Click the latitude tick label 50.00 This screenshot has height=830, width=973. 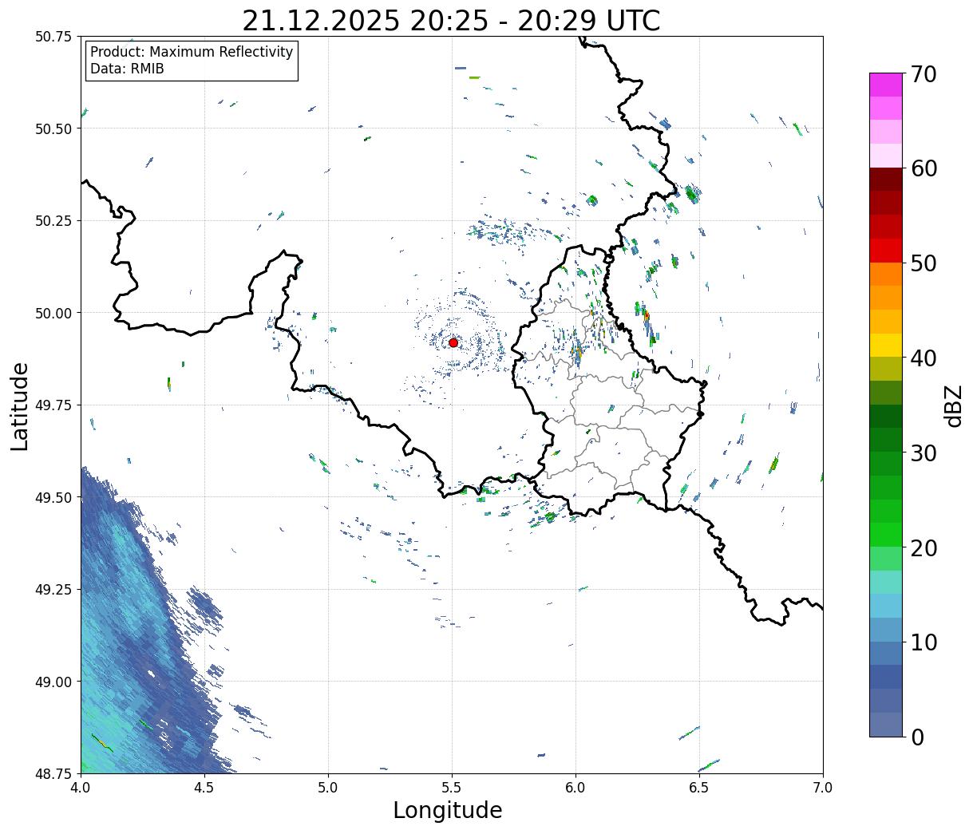tap(54, 313)
